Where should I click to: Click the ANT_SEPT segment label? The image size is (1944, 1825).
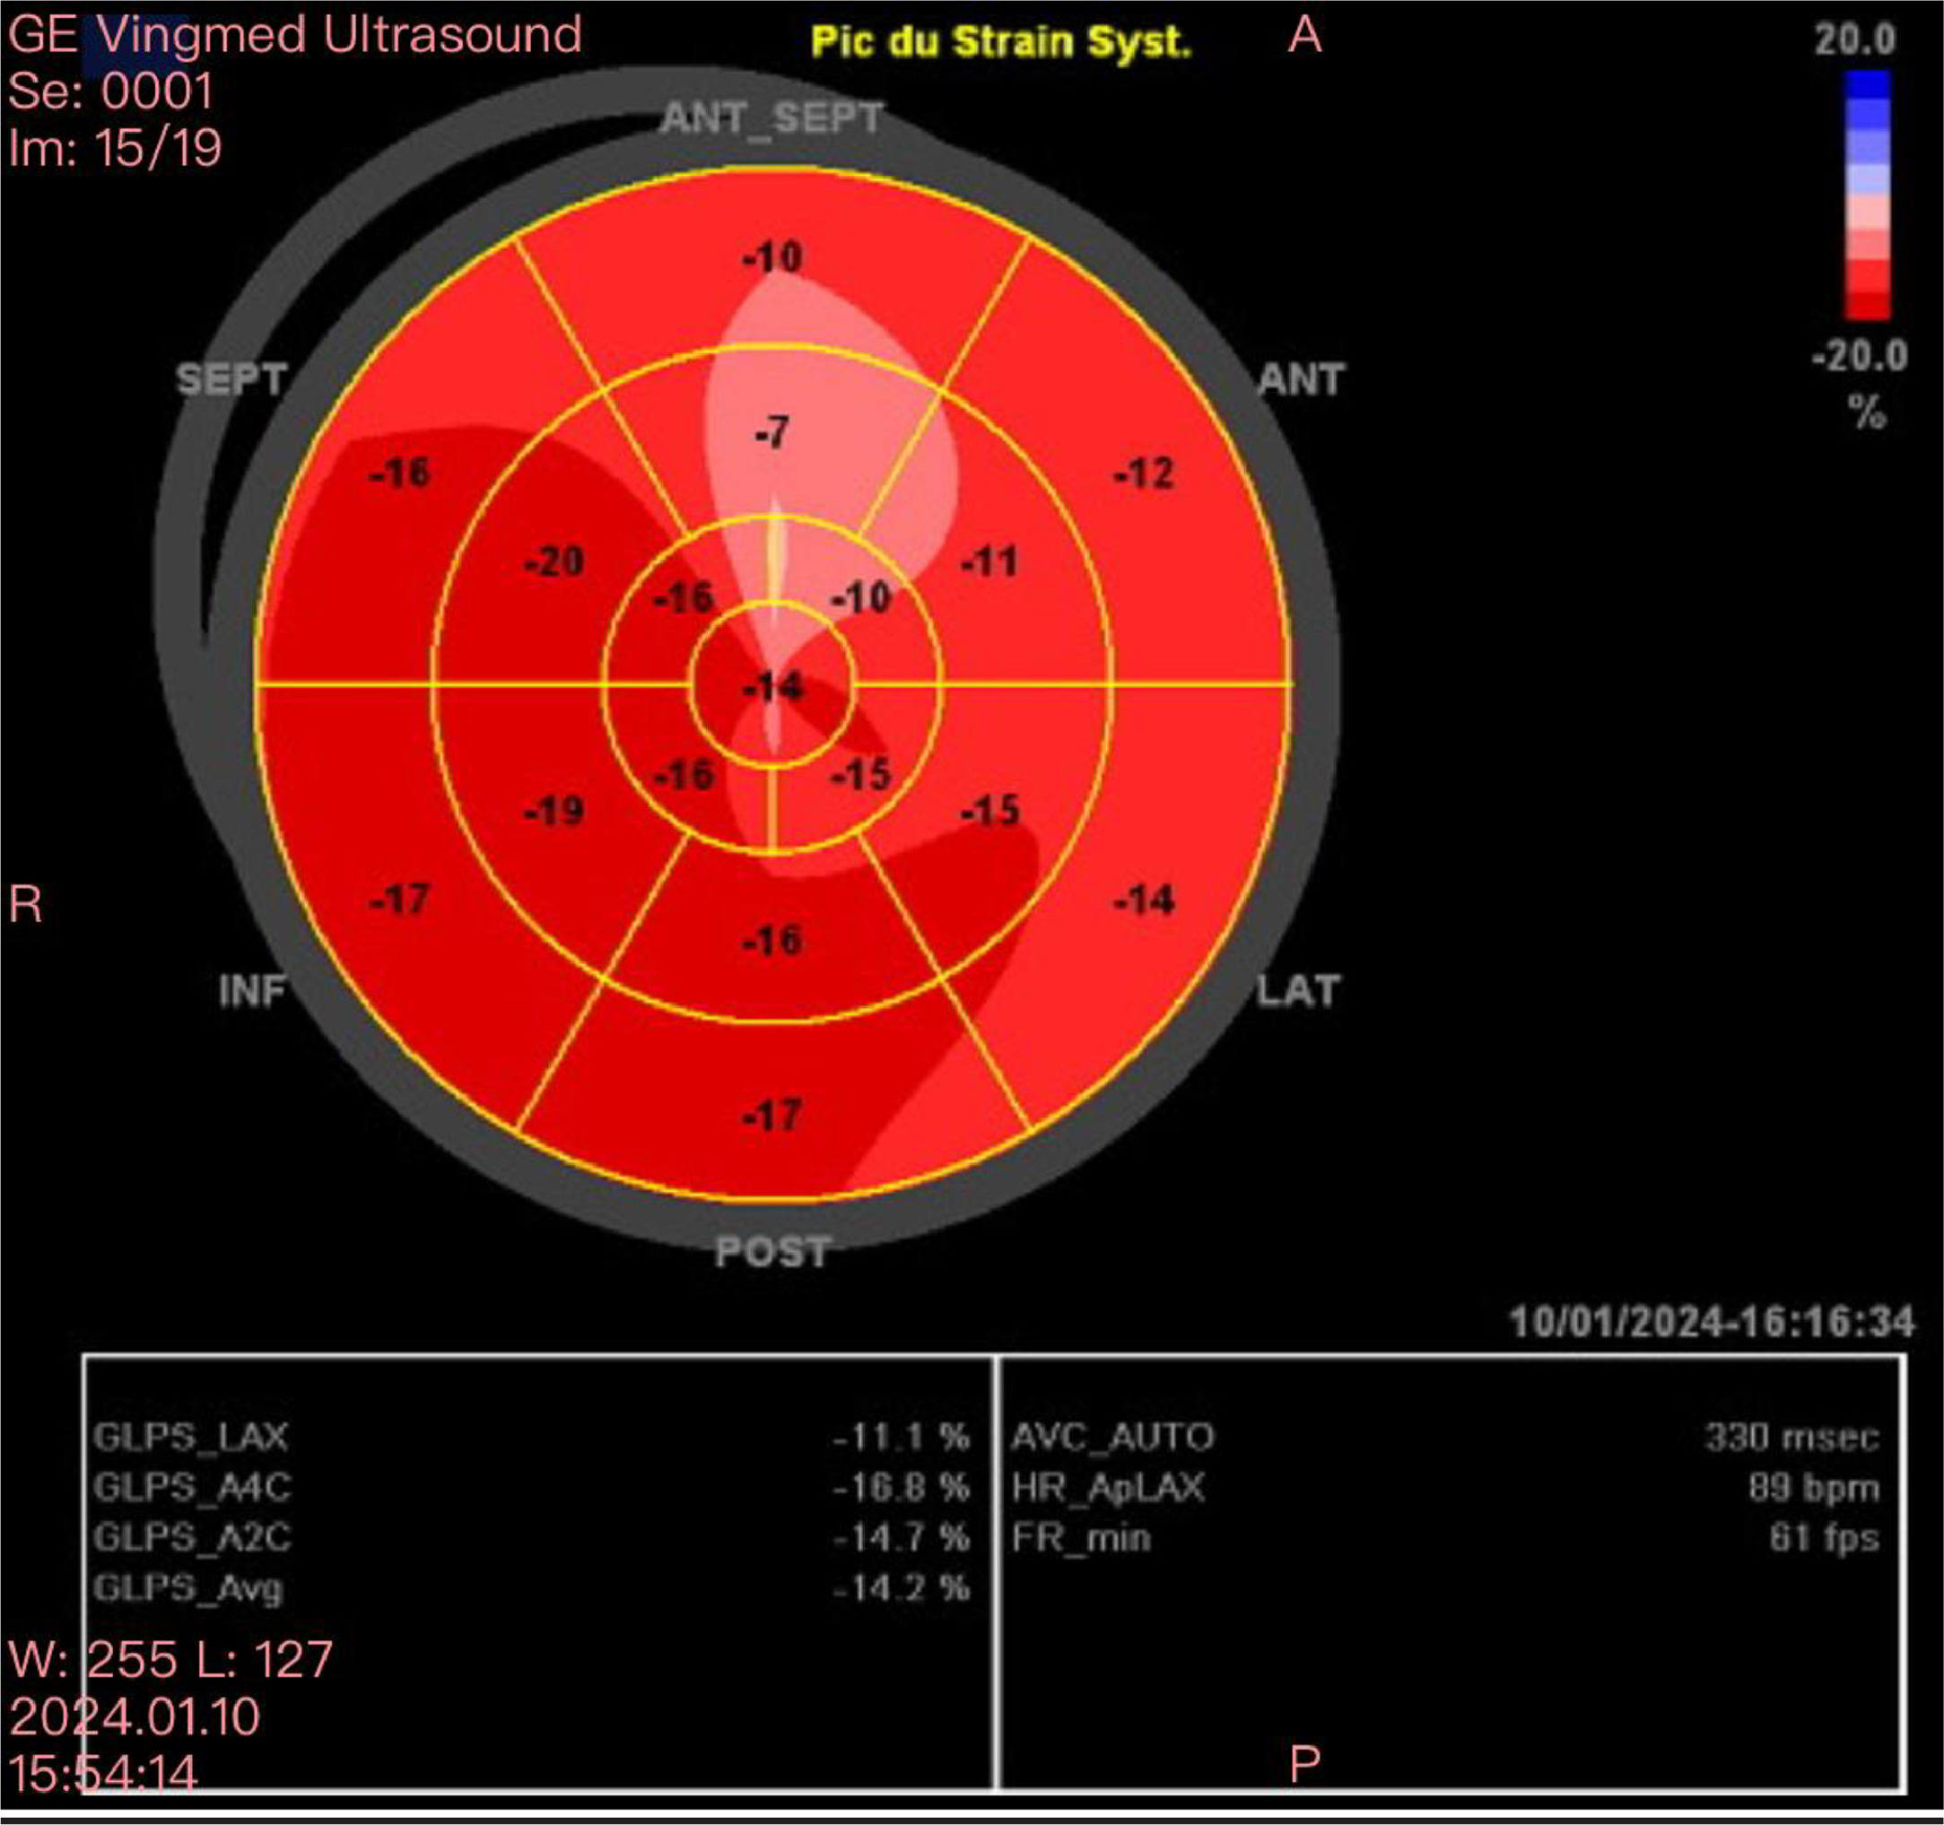tap(771, 118)
